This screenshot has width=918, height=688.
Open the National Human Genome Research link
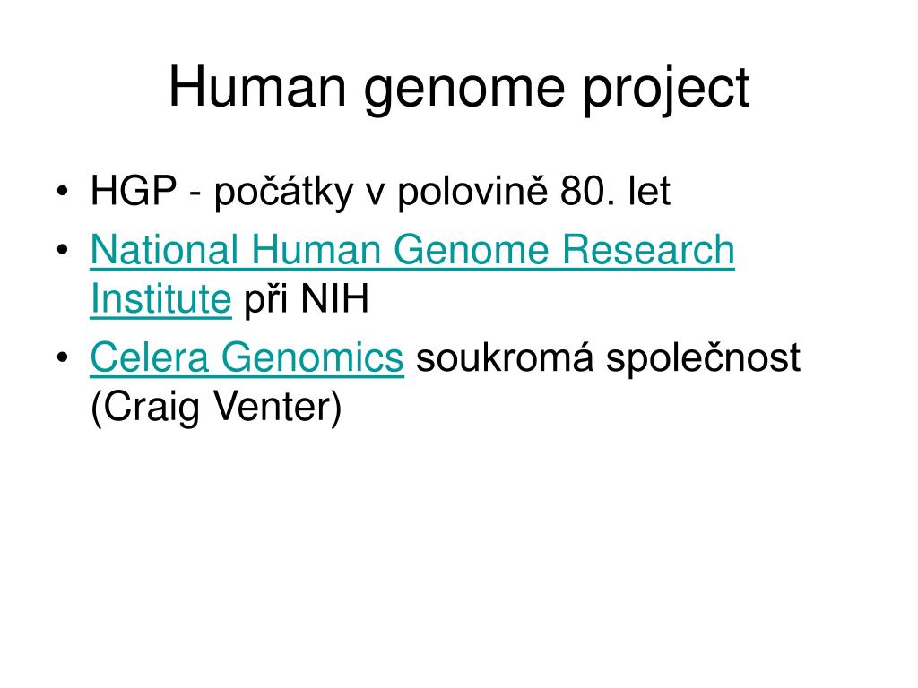(x=412, y=250)
